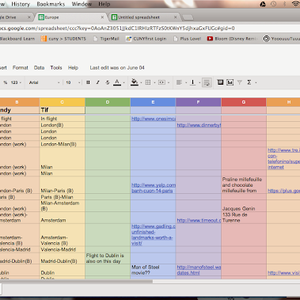Expand the text color dropdown arrow
Image resolution: width=300 pixels, height=300 pixels.
pos(124,83)
